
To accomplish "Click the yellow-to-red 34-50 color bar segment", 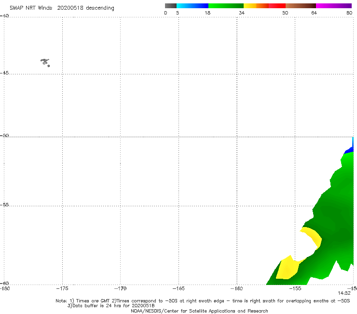I will pyautogui.click(x=264, y=6).
